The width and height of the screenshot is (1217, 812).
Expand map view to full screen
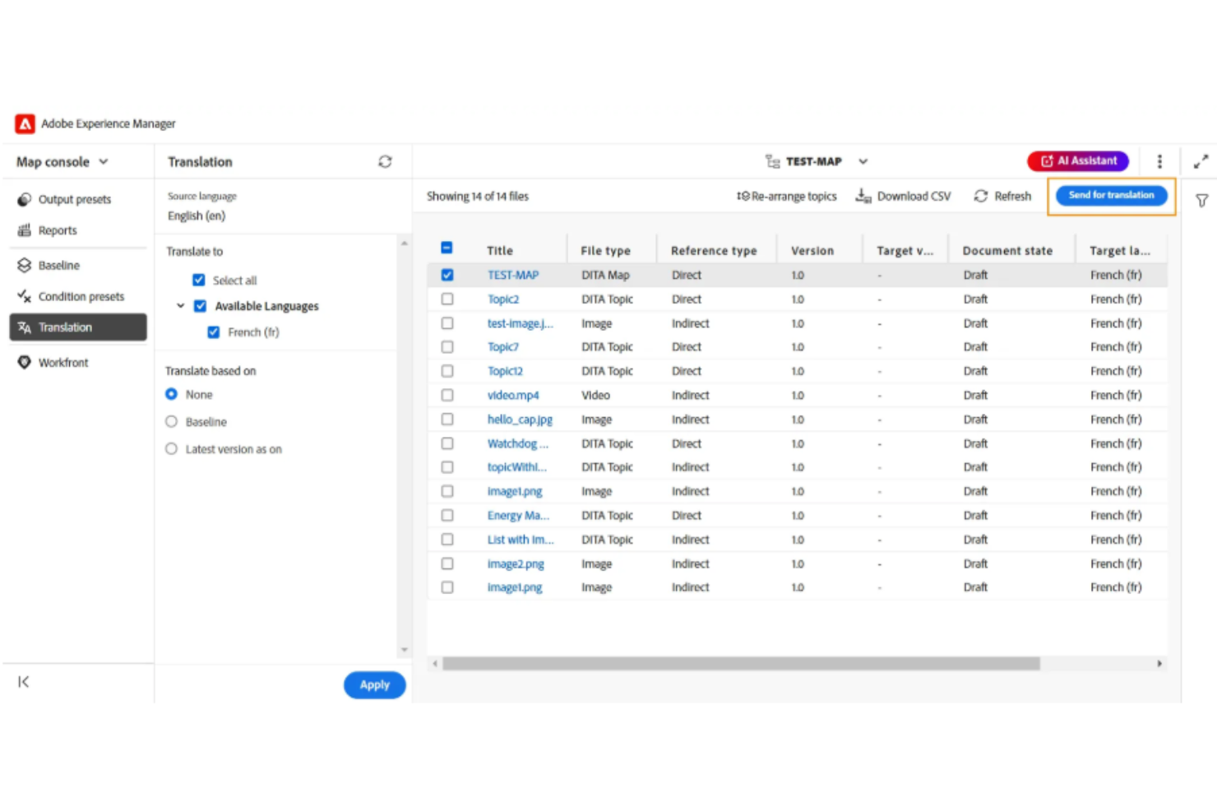1201,162
